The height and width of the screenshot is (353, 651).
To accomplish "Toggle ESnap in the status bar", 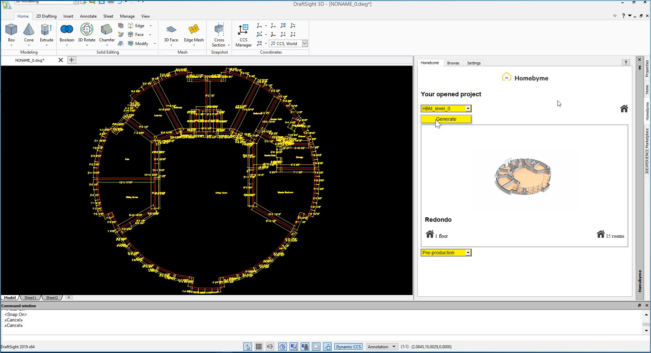I will pos(294,347).
